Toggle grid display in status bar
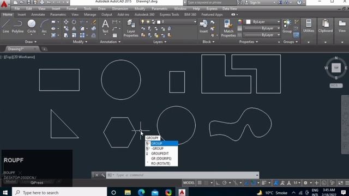This screenshot has width=349, height=196. [x=200, y=183]
